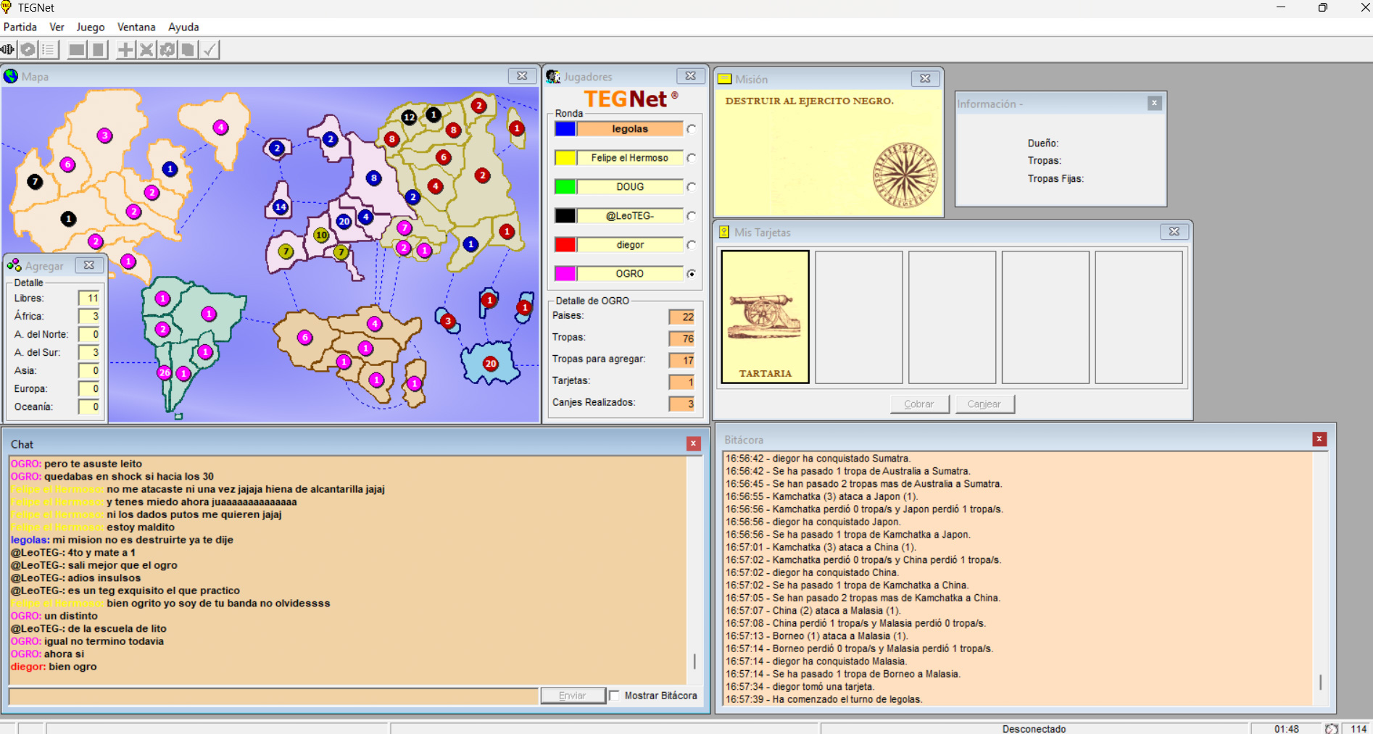
Task: Open the Partida menu
Action: tap(20, 27)
